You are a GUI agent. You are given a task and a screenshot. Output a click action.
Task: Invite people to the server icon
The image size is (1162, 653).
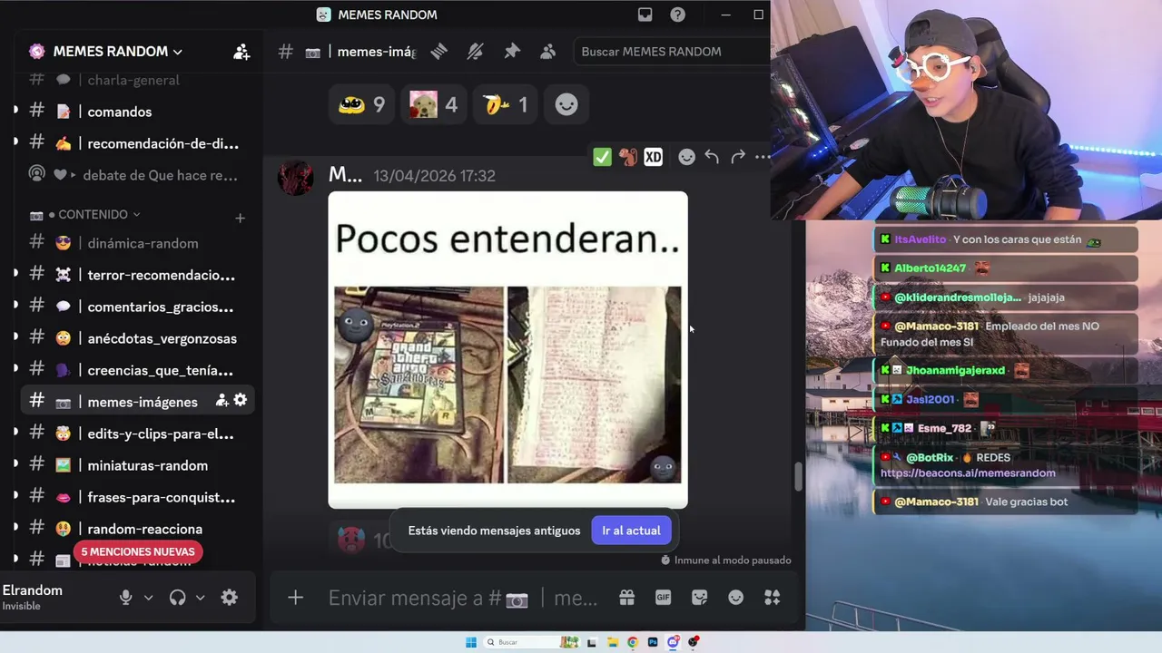tap(241, 52)
